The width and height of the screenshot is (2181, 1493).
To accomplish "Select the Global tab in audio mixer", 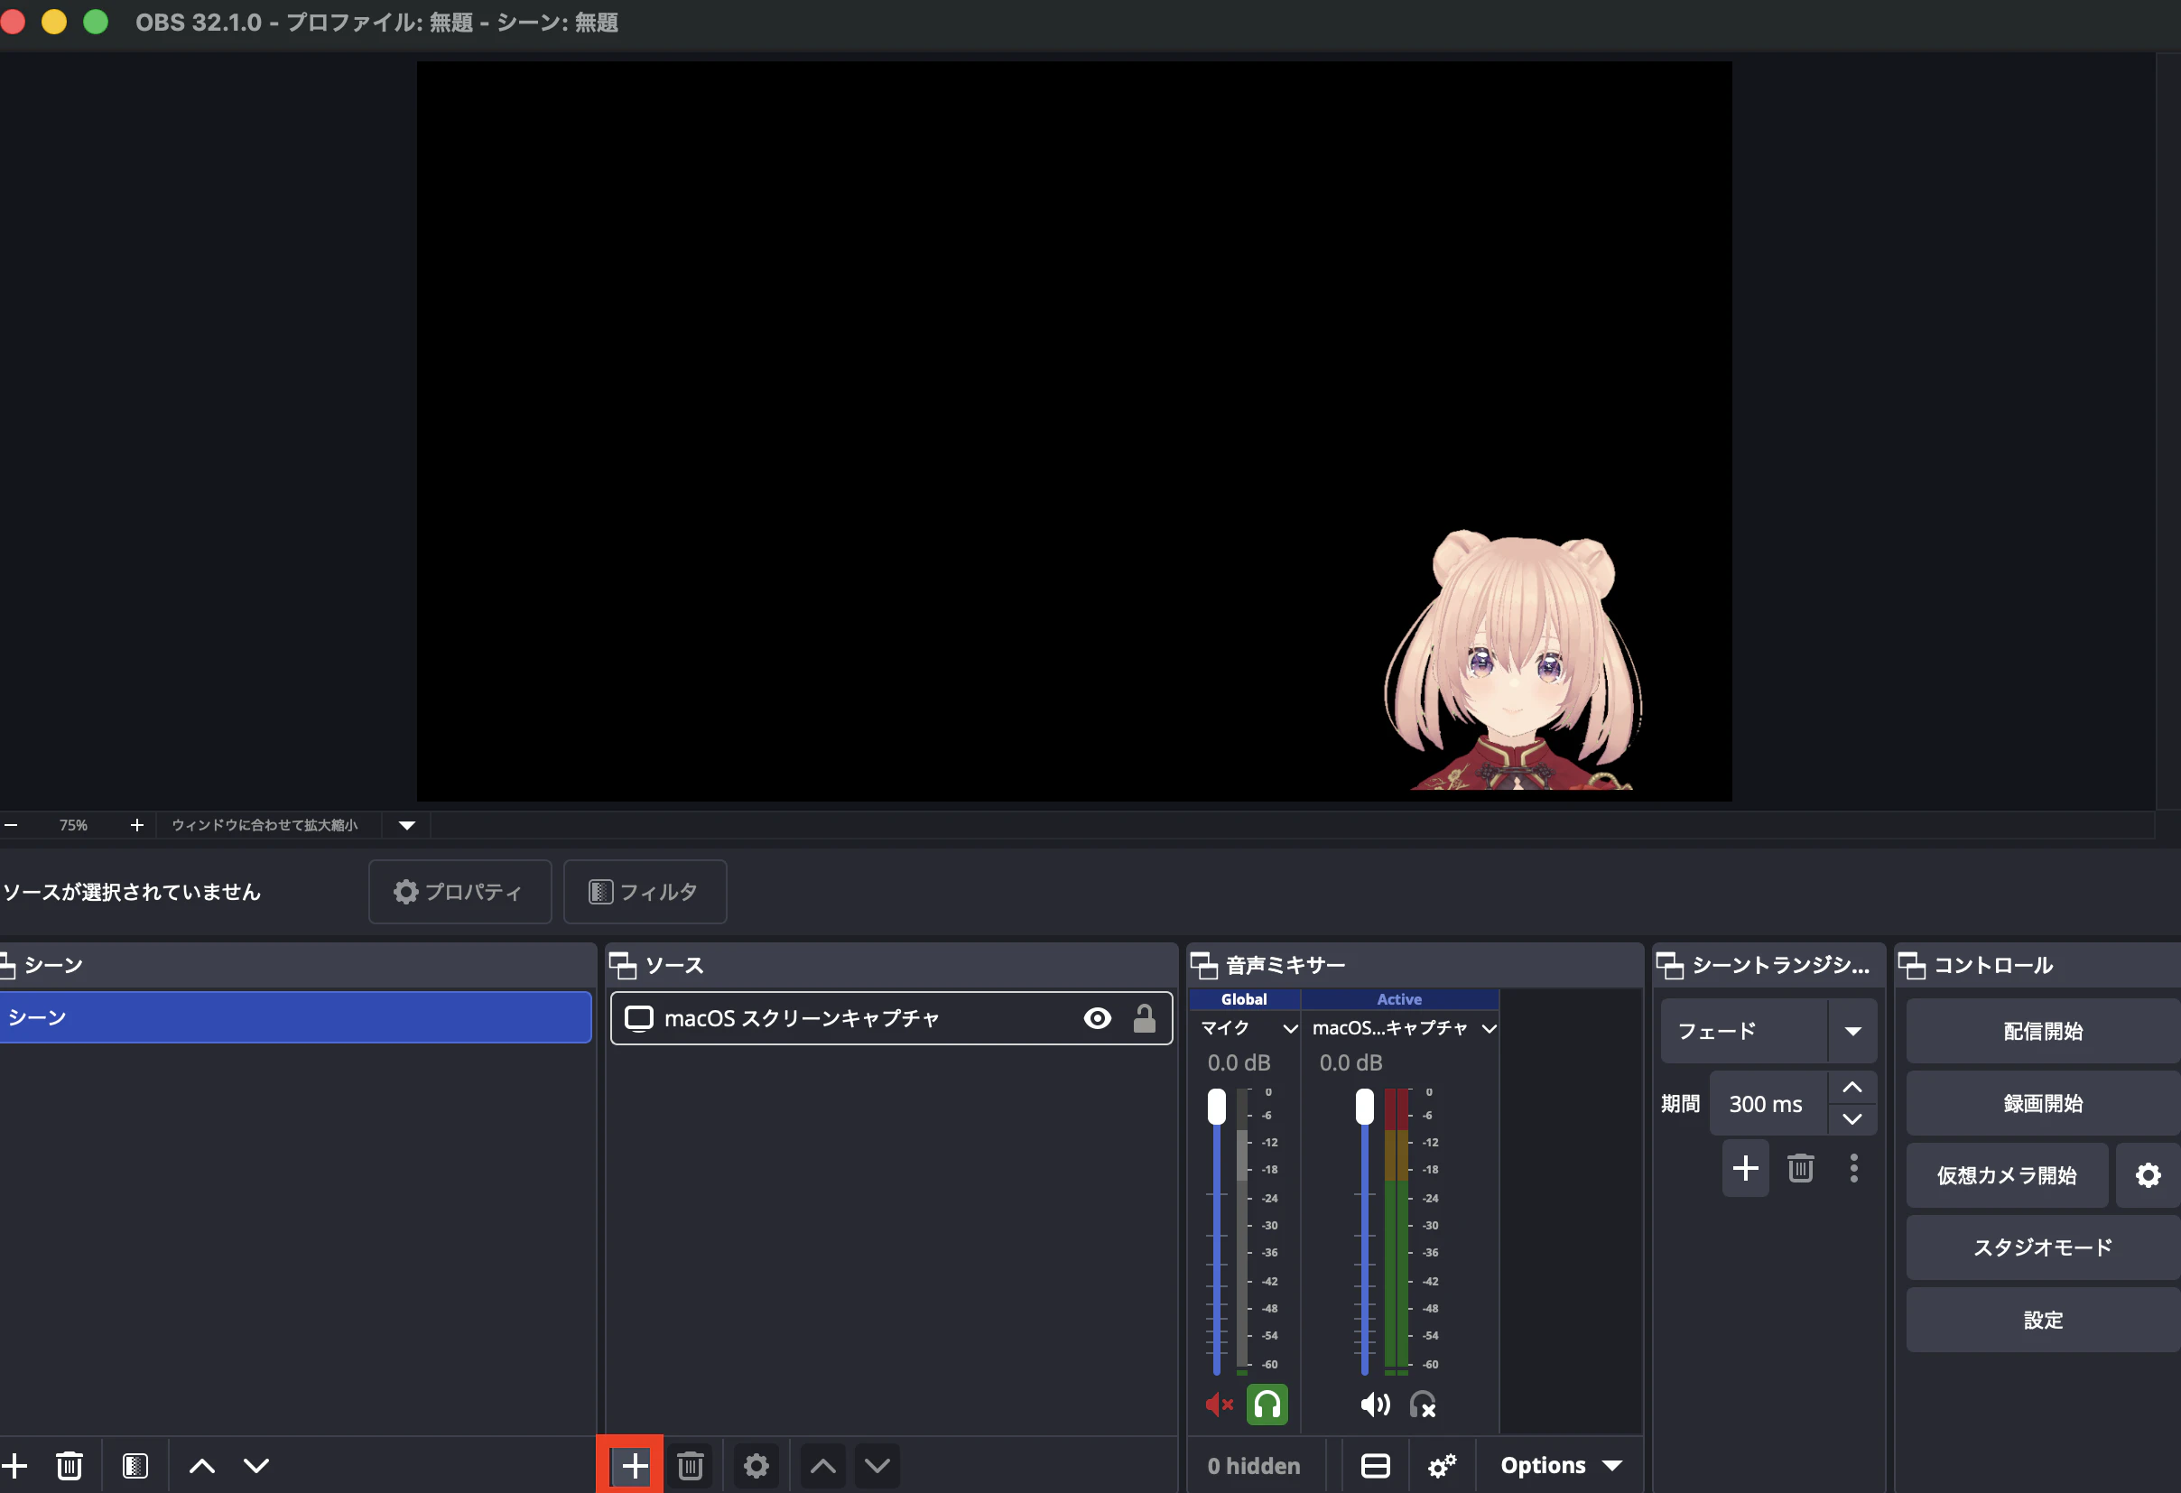I will [x=1243, y=999].
